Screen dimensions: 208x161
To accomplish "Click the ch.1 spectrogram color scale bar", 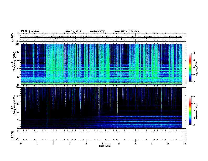I will (190, 67).
